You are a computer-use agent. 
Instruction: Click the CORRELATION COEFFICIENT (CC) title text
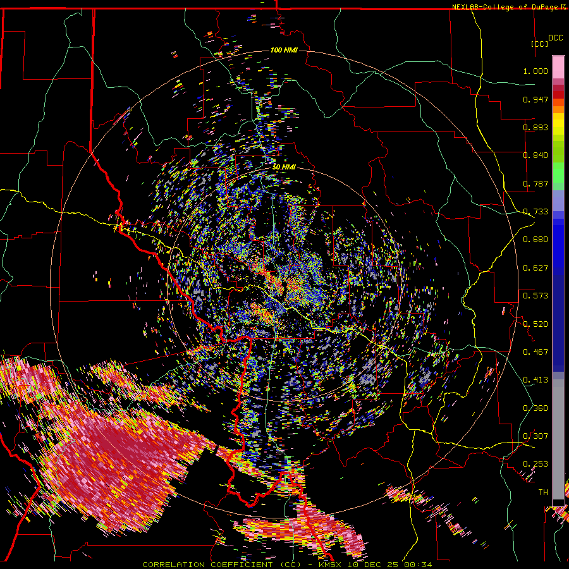tap(221, 565)
